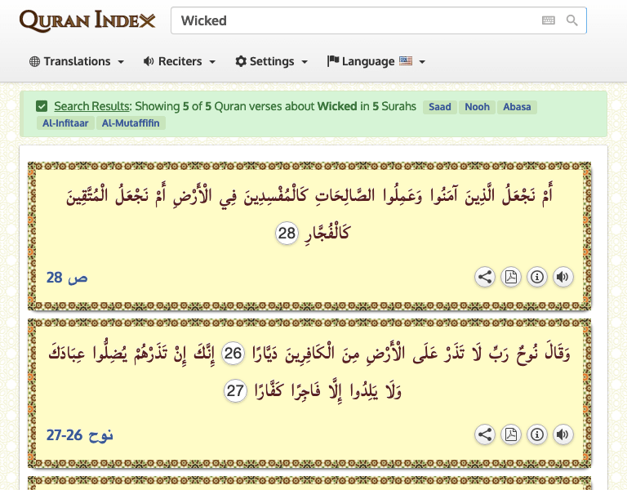627x490 pixels.
Task: Toggle the Search Results checkbox
Action: point(42,106)
